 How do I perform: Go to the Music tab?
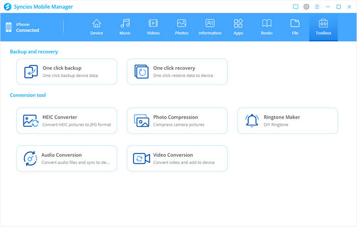click(x=125, y=27)
